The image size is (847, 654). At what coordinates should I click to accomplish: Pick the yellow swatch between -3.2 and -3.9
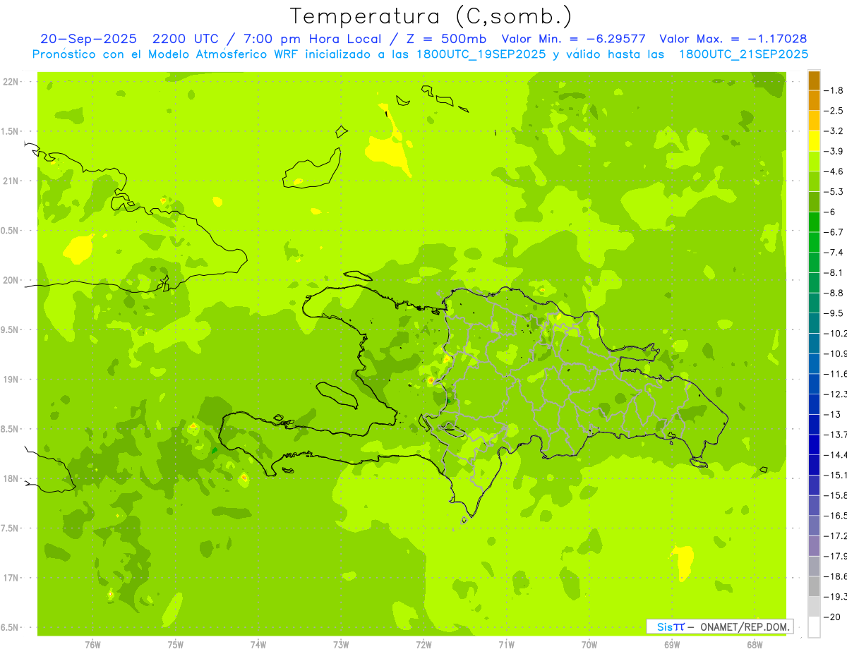click(x=814, y=141)
